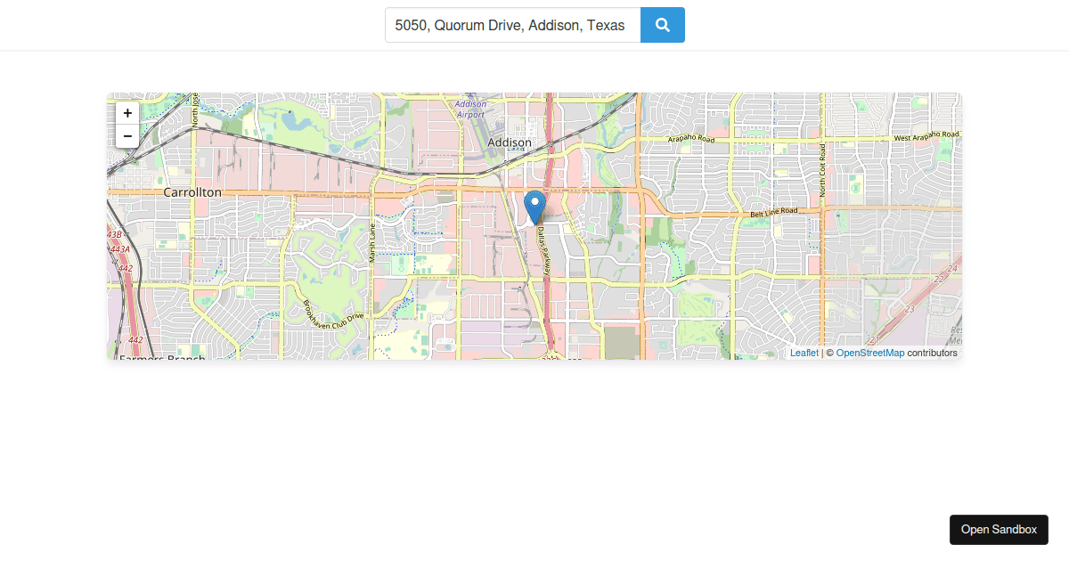Click the Addison Airport label
Screen dimensions: 1069x561
[x=469, y=110]
